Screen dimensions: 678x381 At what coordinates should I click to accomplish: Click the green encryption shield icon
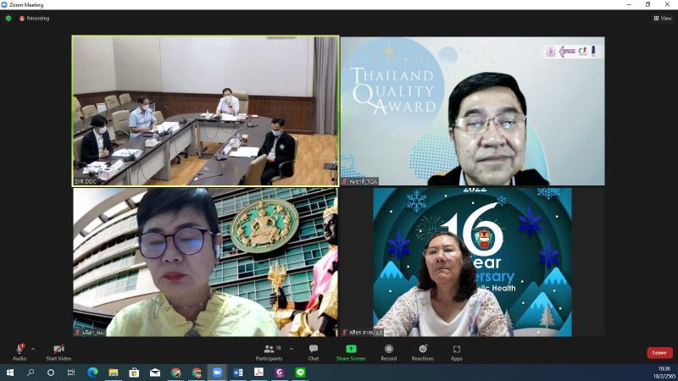[8, 18]
